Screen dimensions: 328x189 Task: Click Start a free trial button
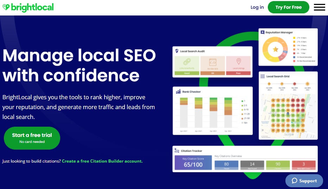coord(32,138)
